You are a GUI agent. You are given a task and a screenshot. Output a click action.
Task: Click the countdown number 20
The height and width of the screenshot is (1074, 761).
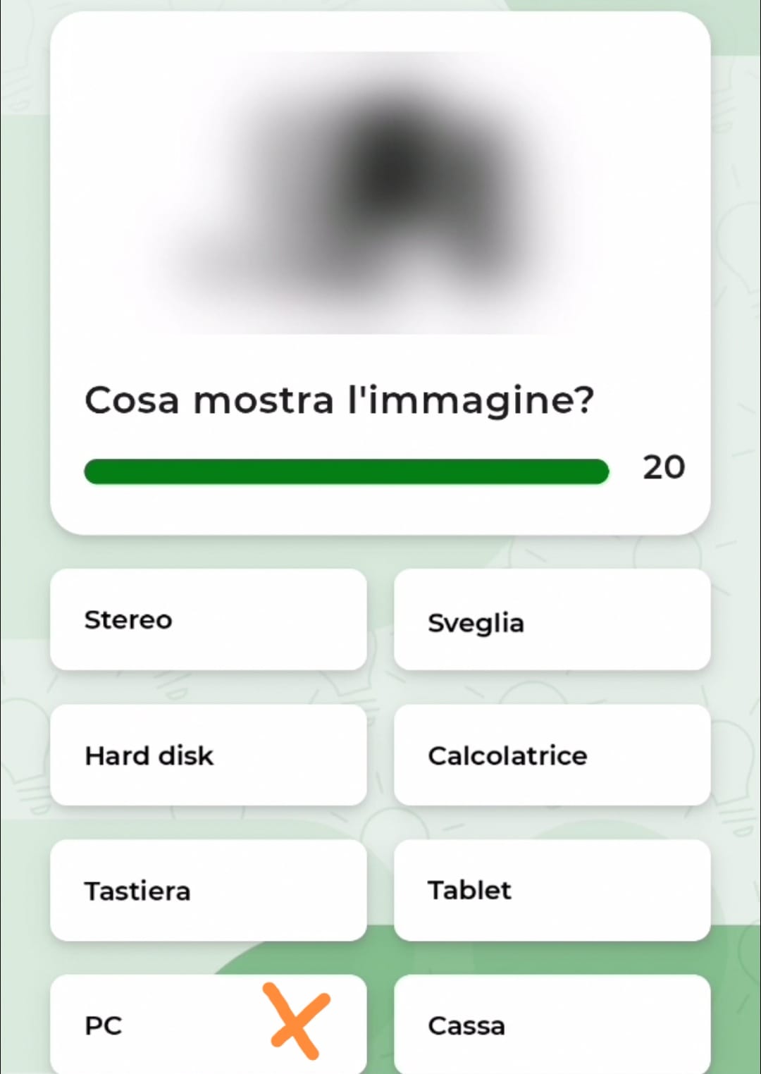click(x=663, y=467)
